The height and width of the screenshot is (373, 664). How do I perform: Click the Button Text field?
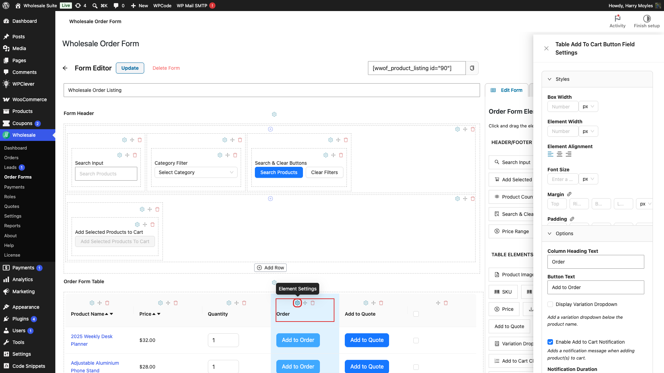coord(596,287)
